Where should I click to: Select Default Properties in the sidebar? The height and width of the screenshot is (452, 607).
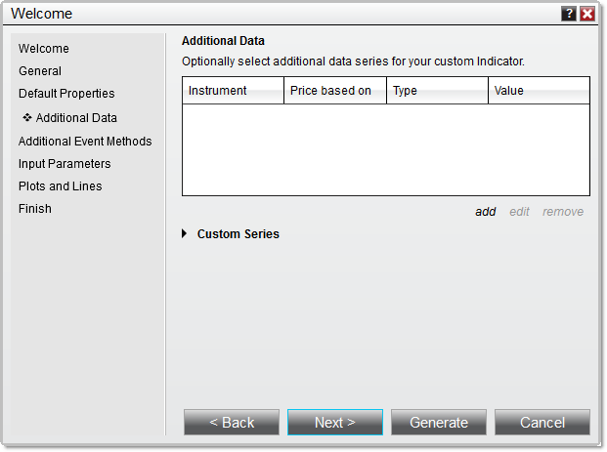coord(66,94)
